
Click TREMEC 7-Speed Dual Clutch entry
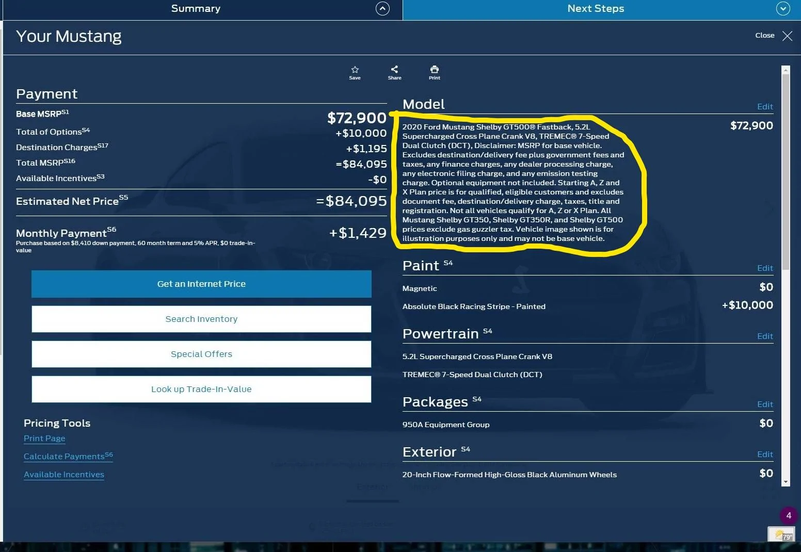click(472, 375)
